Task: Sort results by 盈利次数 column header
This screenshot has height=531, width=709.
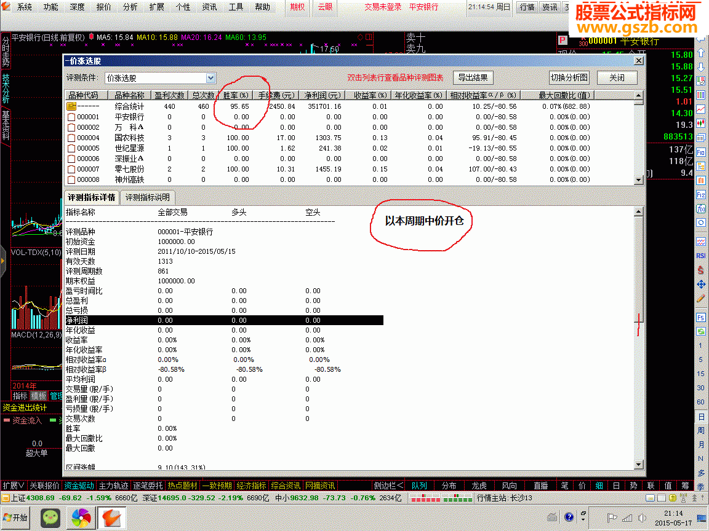Action: click(x=170, y=95)
